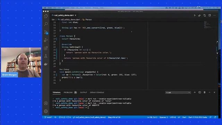This screenshot has width=222, height=125.
Task: Open the Extensions view
Action: (x=46, y=48)
